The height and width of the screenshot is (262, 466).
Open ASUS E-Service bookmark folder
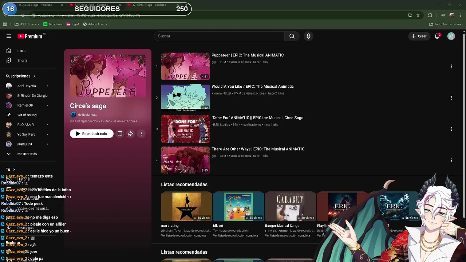tap(27, 24)
